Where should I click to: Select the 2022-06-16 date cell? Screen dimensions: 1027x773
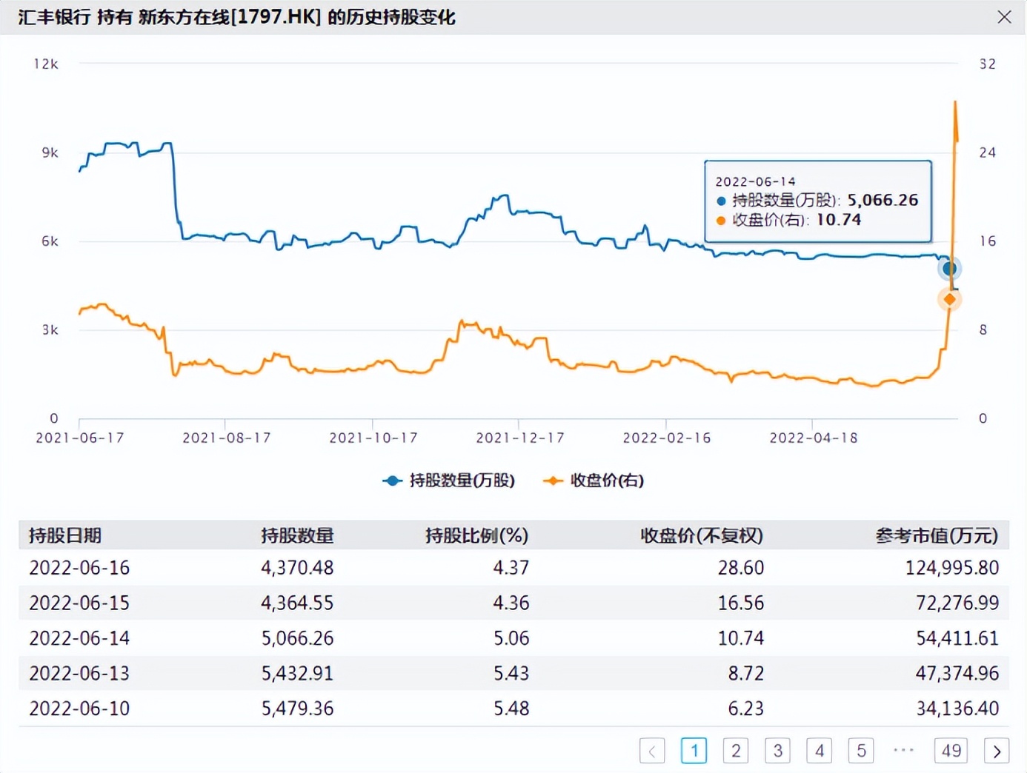point(79,568)
